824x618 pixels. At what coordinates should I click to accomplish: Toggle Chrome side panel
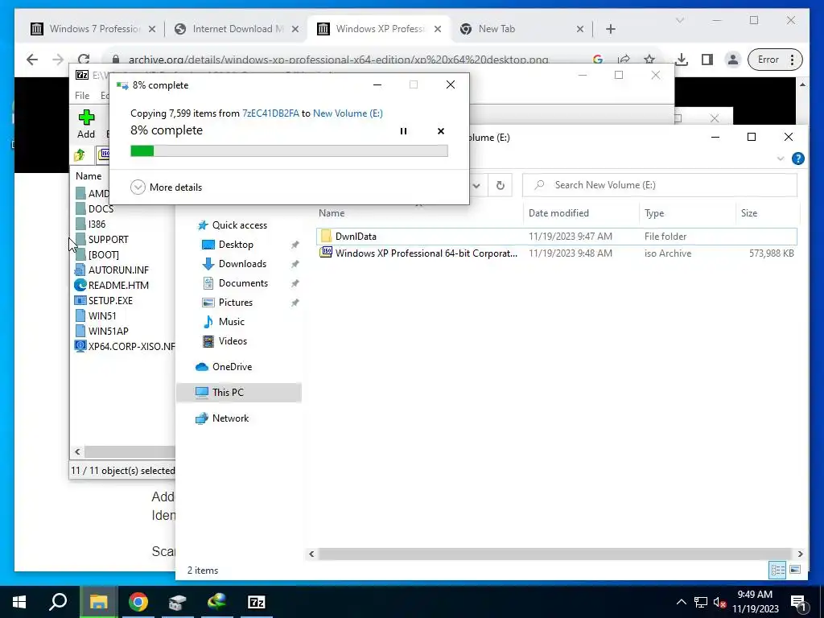[x=707, y=60]
